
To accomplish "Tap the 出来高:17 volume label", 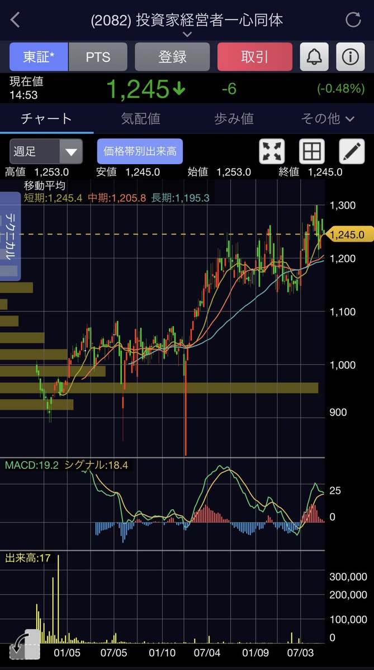I will click(28, 557).
